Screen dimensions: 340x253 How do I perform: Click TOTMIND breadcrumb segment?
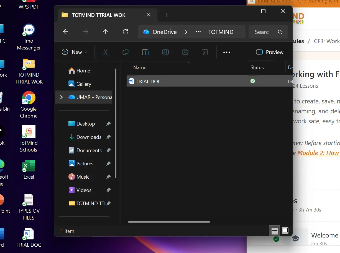(x=221, y=32)
